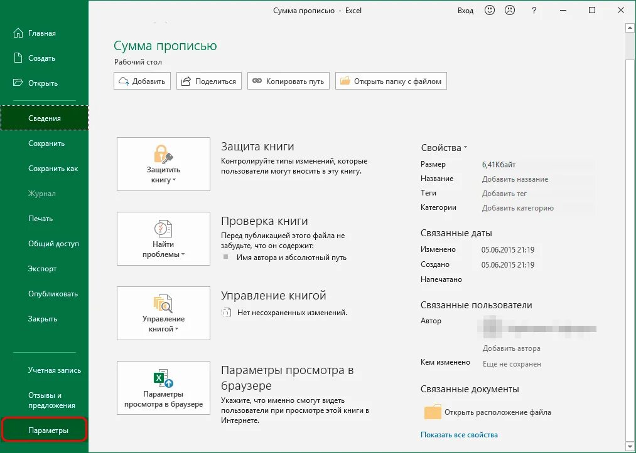
Task: Click the Сумма прописью heading
Action: coord(165,46)
